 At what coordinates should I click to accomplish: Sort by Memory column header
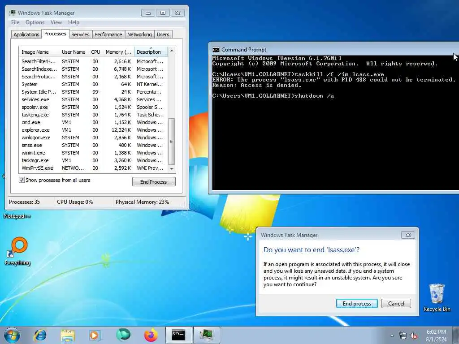(118, 52)
